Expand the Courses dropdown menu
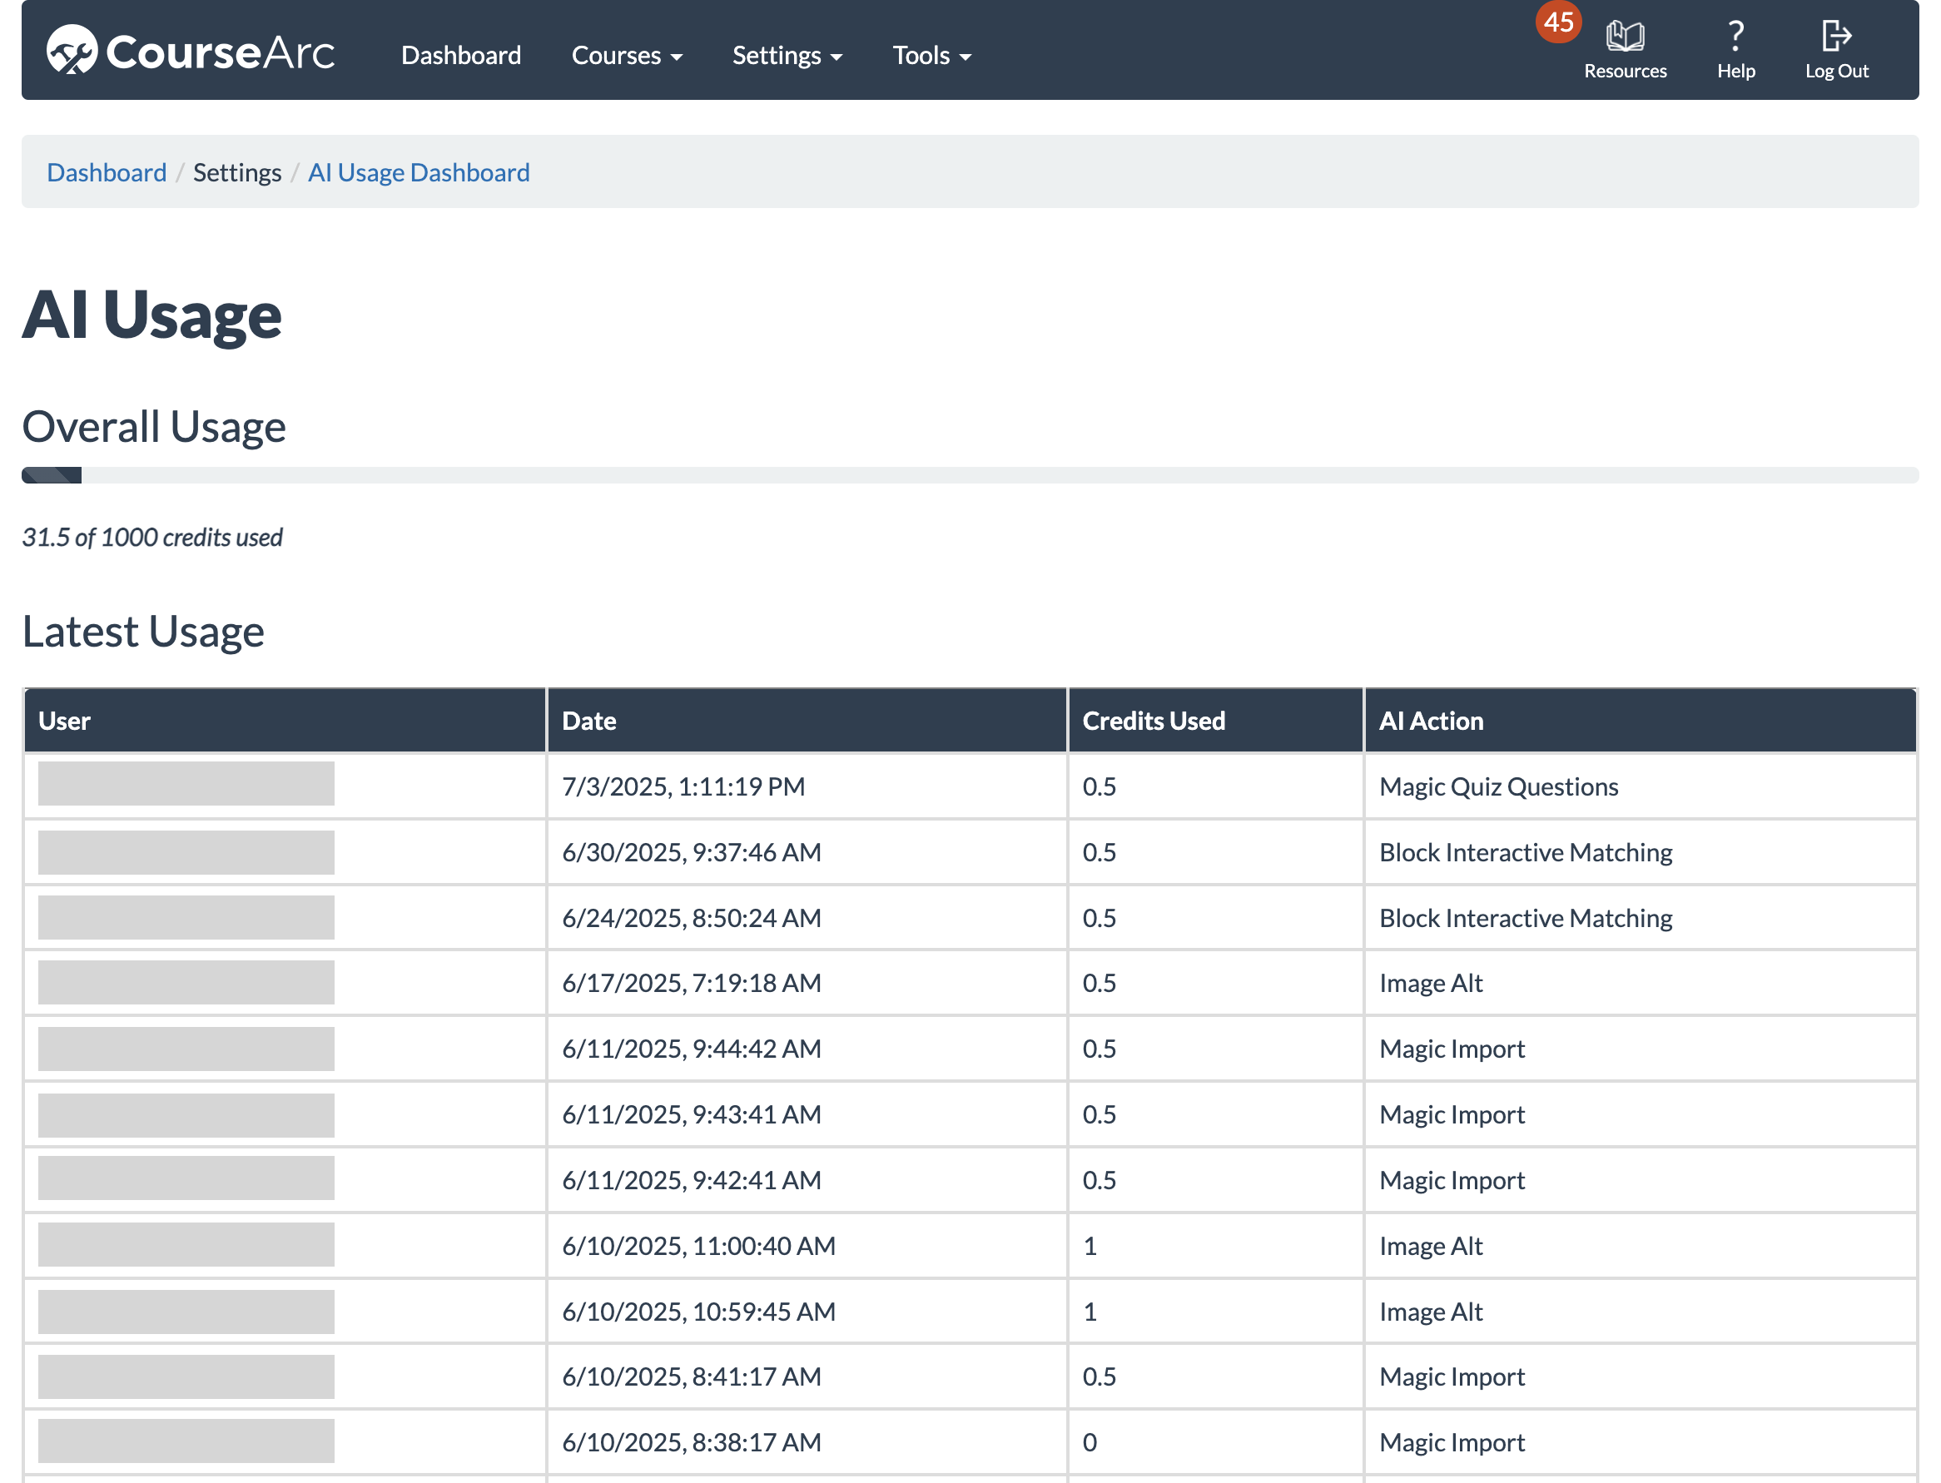 [x=626, y=56]
